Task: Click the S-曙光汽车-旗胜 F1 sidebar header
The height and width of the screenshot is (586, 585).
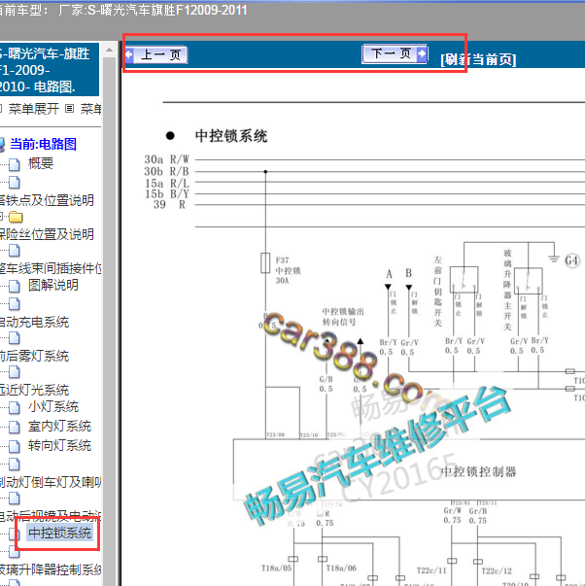Action: [x=50, y=70]
